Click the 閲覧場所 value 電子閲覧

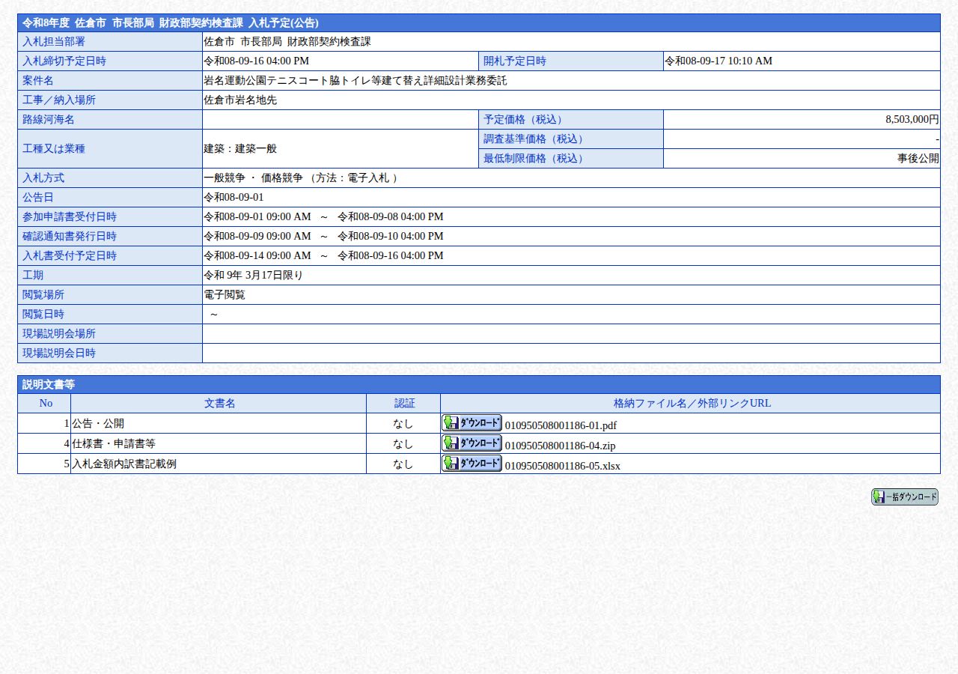coord(225,294)
